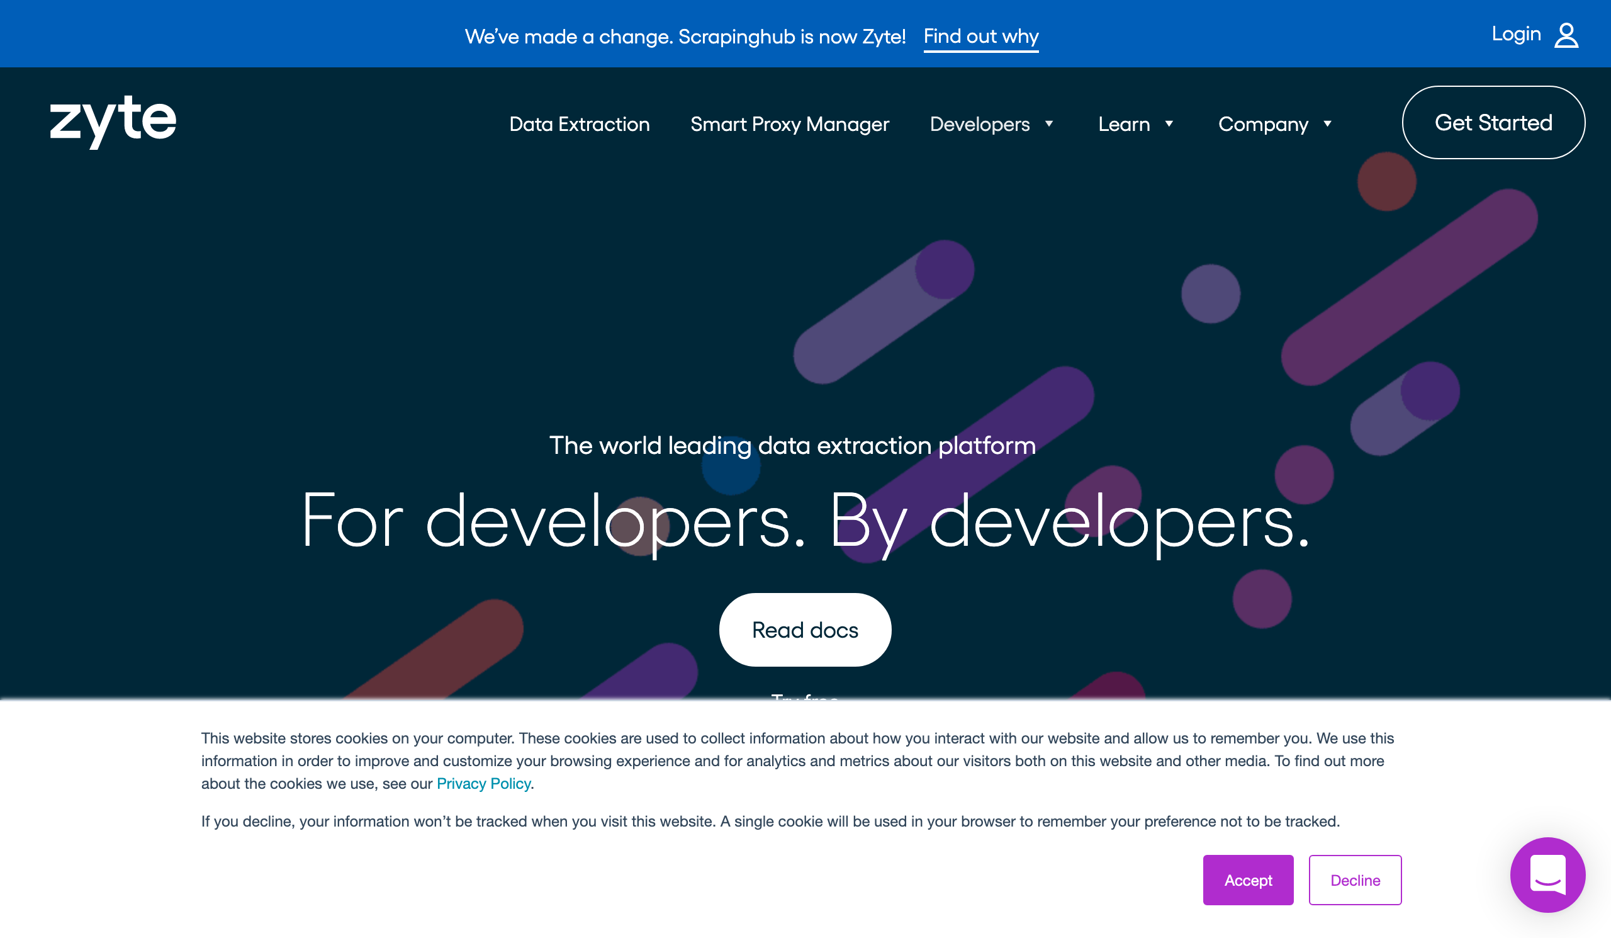The height and width of the screenshot is (938, 1611).
Task: Click the Read docs button
Action: pyautogui.click(x=805, y=630)
